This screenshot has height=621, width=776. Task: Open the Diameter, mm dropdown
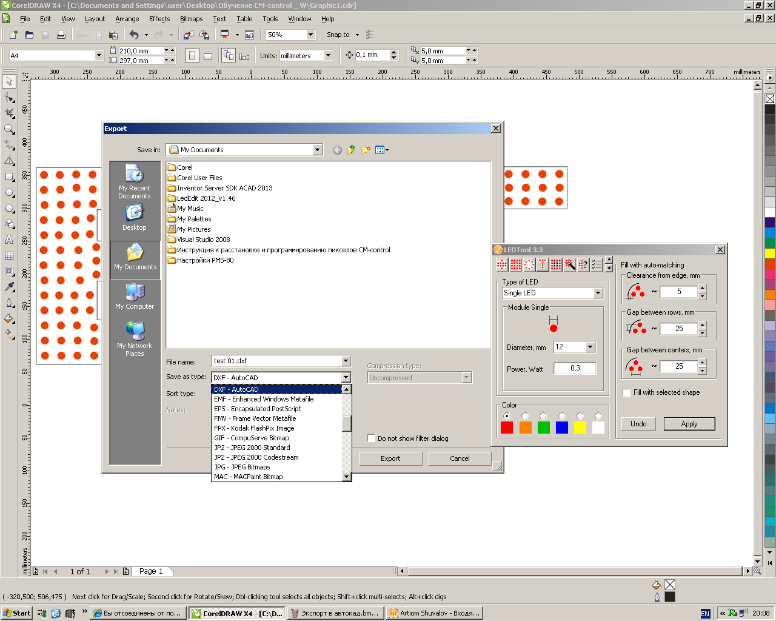point(590,347)
